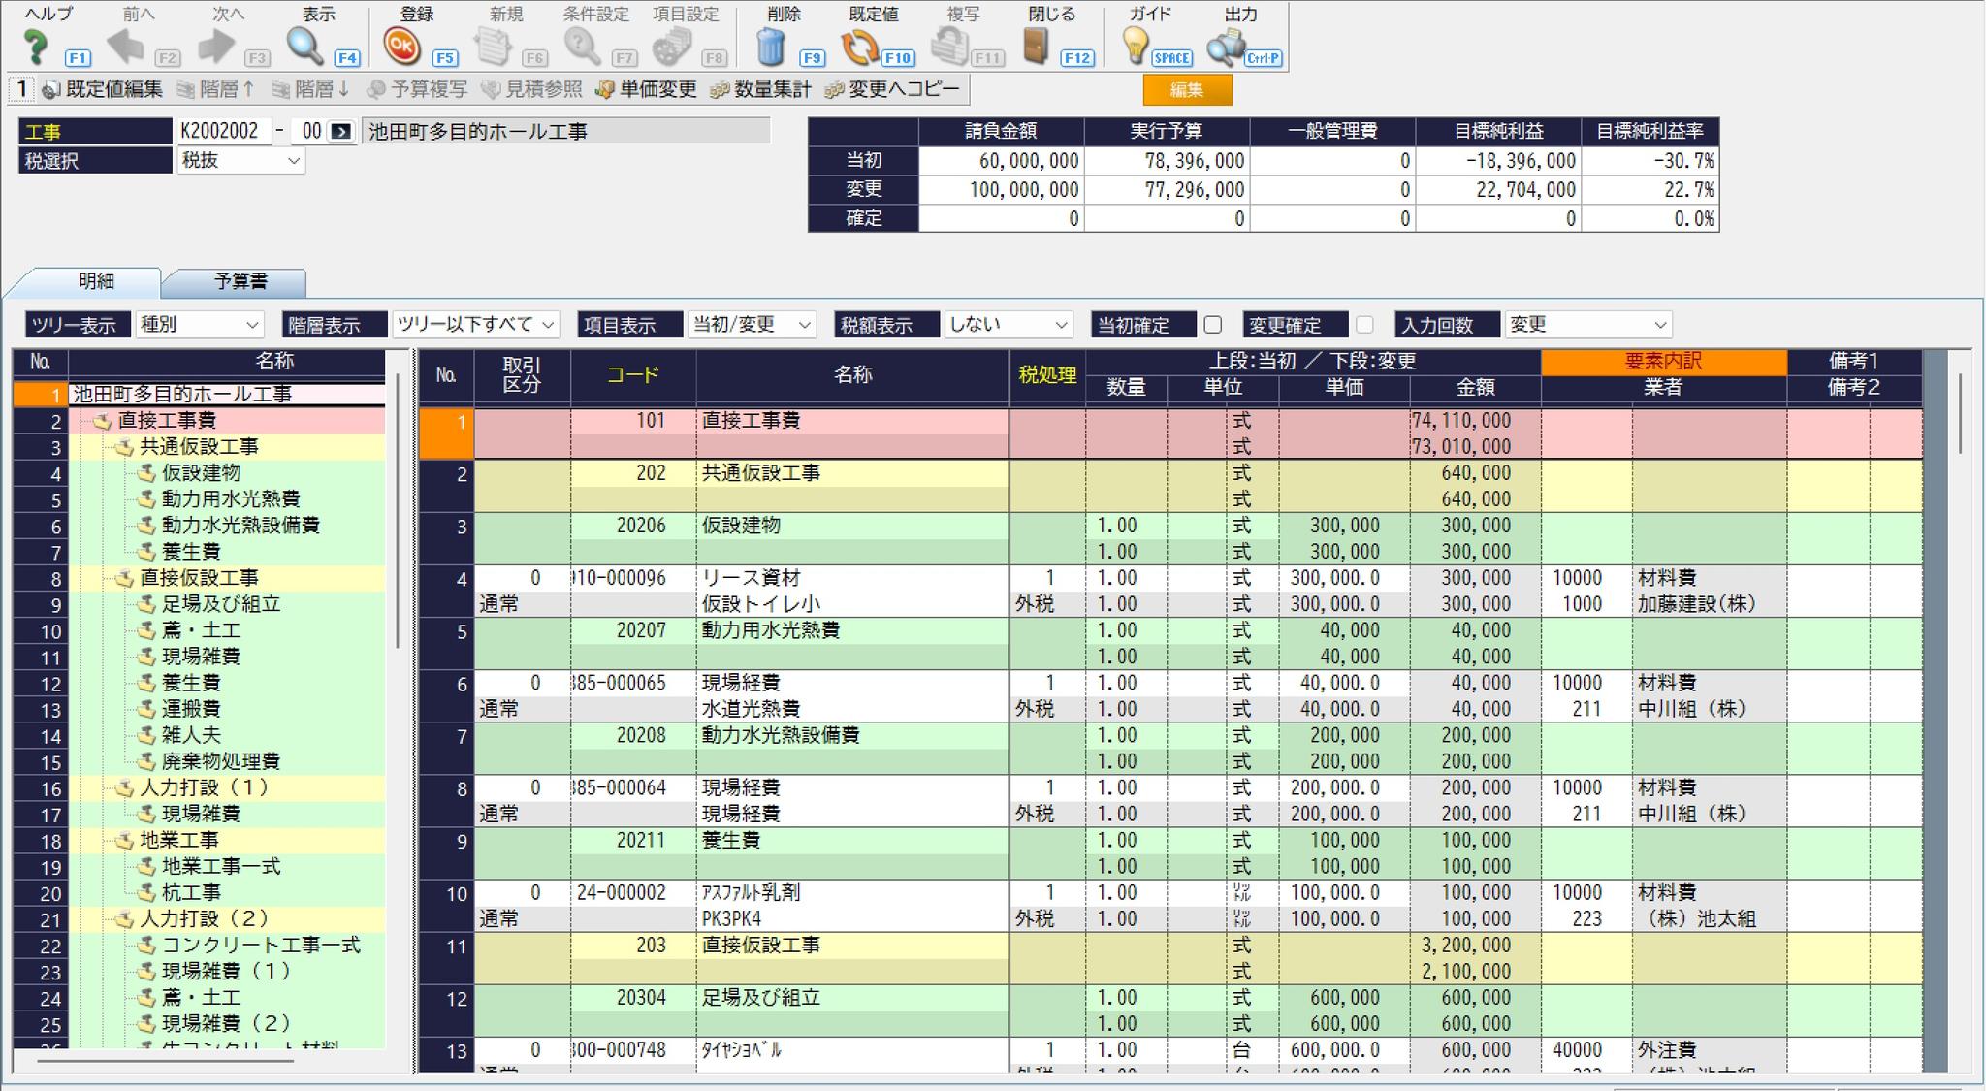Viewport: 1986px width, 1091px height.
Task: Switch to the 明細 tab
Action: [95, 282]
